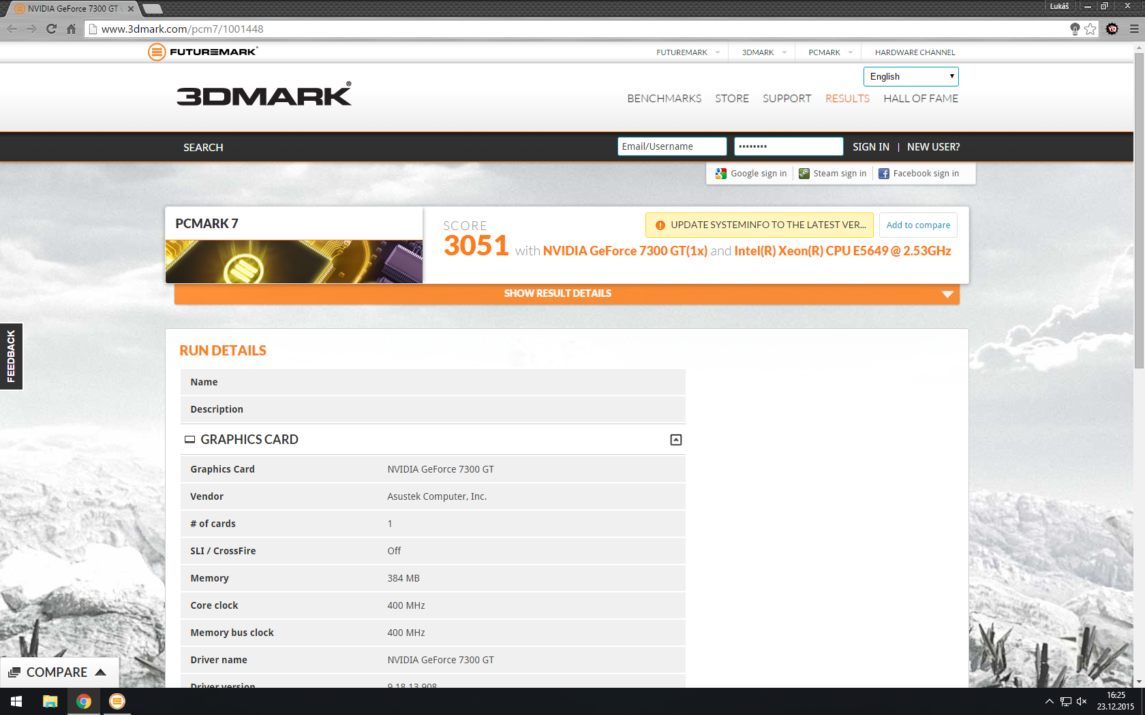Image resolution: width=1145 pixels, height=715 pixels.
Task: Click the 3DMark logo
Action: 264,94
